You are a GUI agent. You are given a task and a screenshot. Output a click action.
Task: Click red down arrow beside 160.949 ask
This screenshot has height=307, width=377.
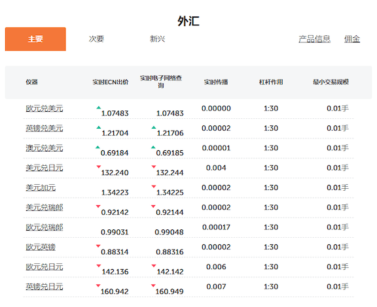pyautogui.click(x=153, y=285)
